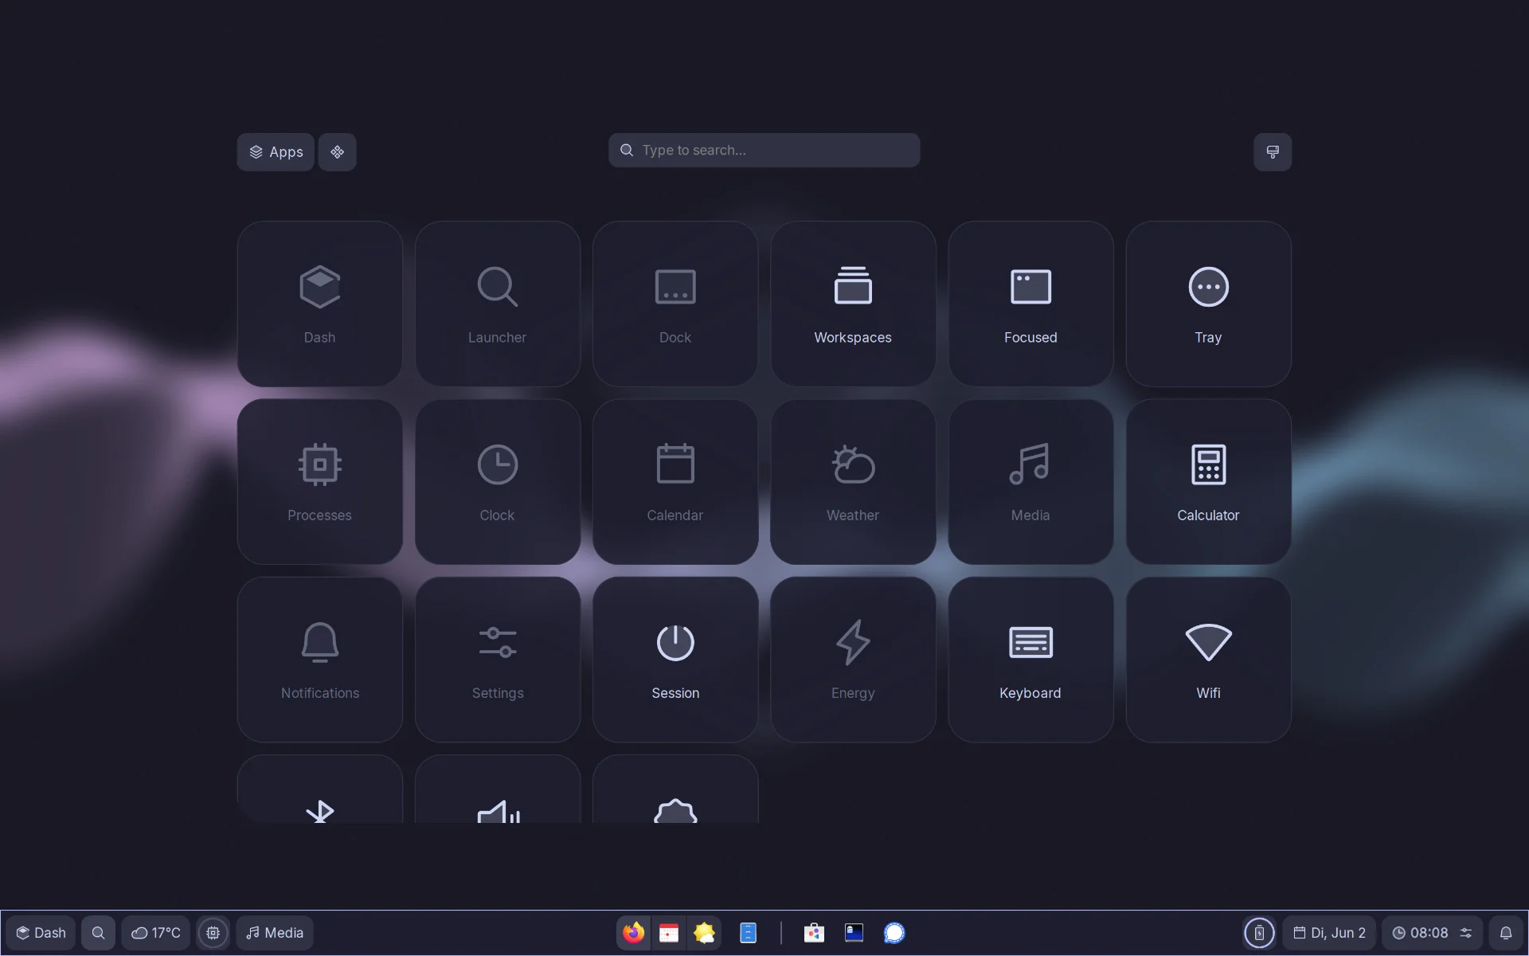The width and height of the screenshot is (1529, 956).
Task: Open the Session power tile
Action: [x=675, y=660]
